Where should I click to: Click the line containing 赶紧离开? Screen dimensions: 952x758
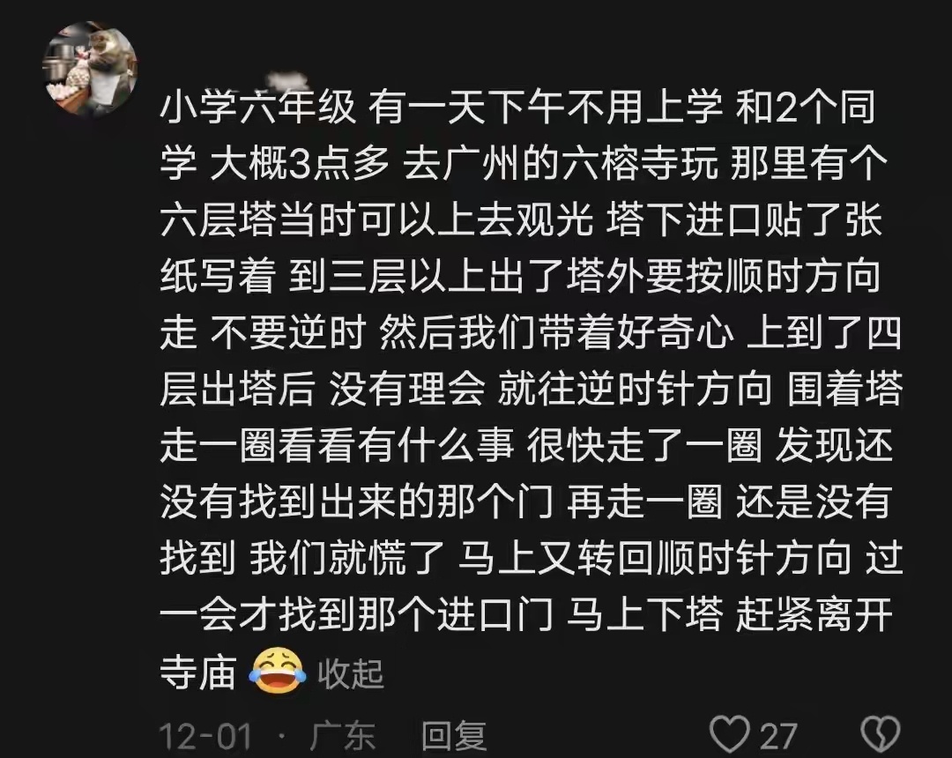coord(526,614)
